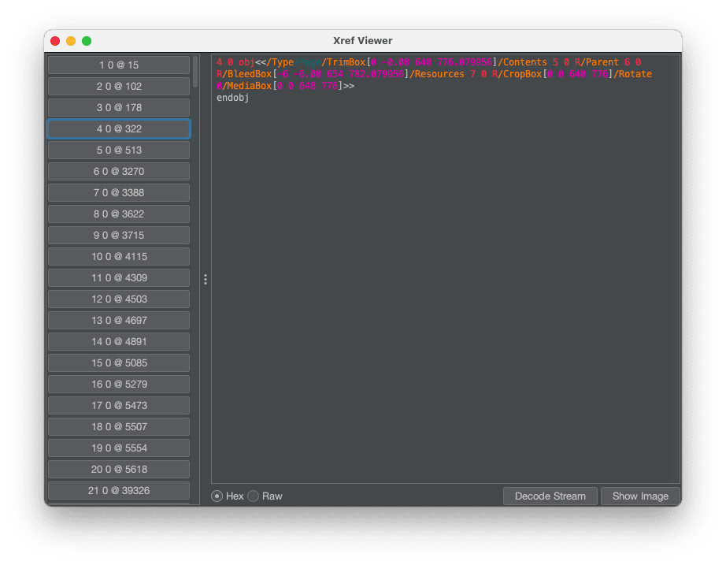
Task: Pick xref entry 9 0 @ 3715
Action: click(118, 235)
